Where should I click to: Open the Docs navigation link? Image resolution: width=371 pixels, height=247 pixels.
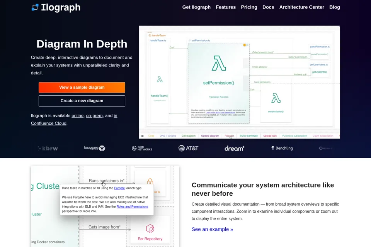pos(268,7)
